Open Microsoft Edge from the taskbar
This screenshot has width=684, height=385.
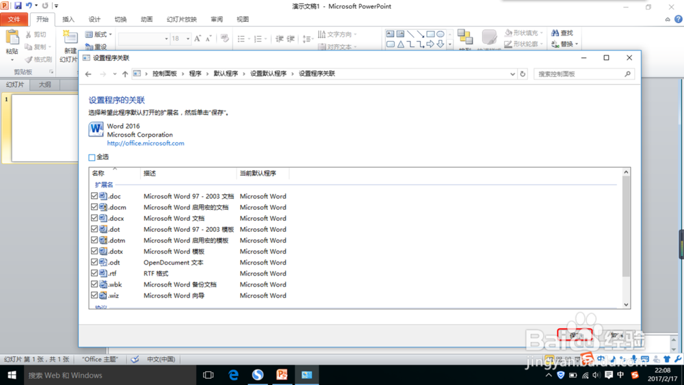tap(233, 375)
